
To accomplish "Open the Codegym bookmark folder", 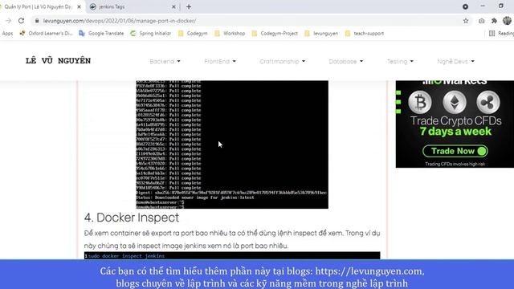I will click(193, 34).
